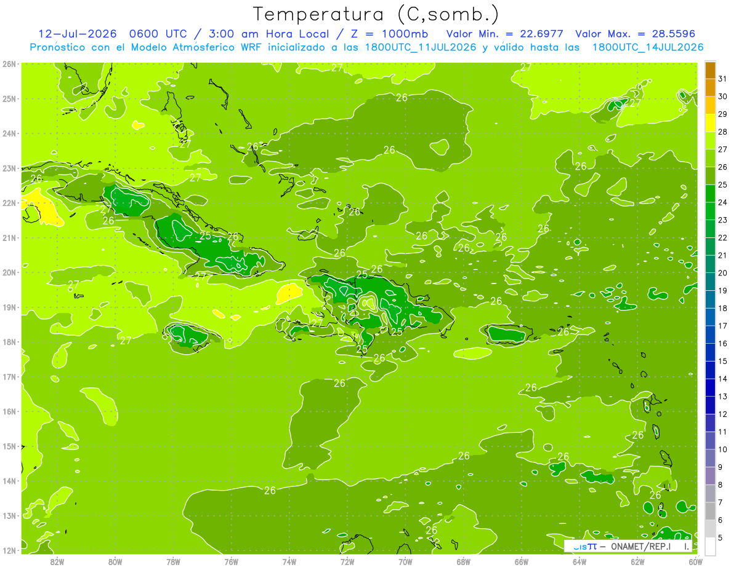Screen dimensions: 739x570
Task: Click the colorbar value 30
Action: click(x=722, y=97)
